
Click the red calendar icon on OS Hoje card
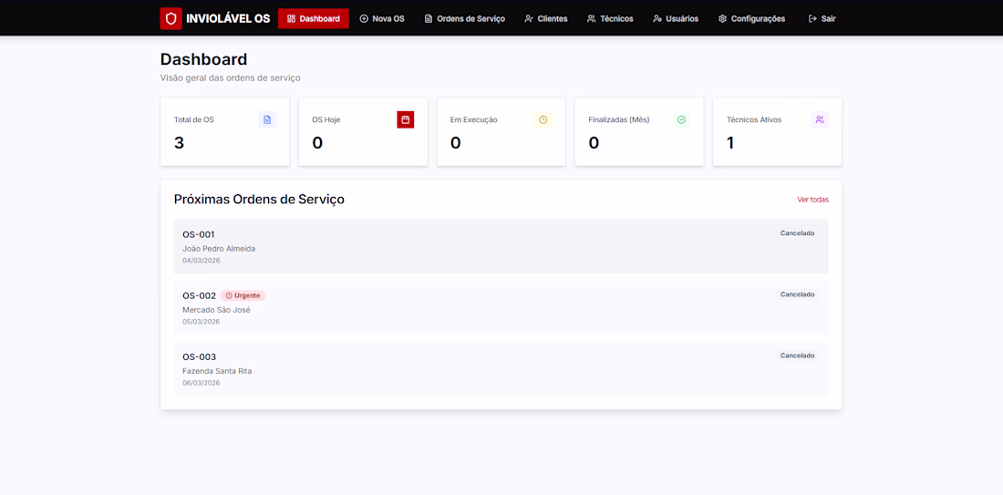[406, 119]
